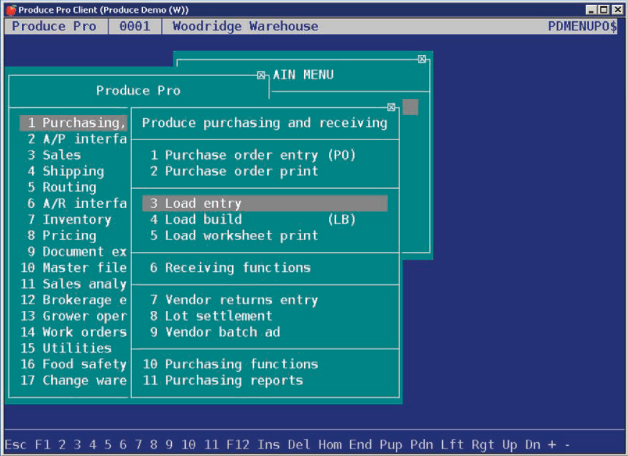Open 5 Routing menu entry

[x=62, y=187]
